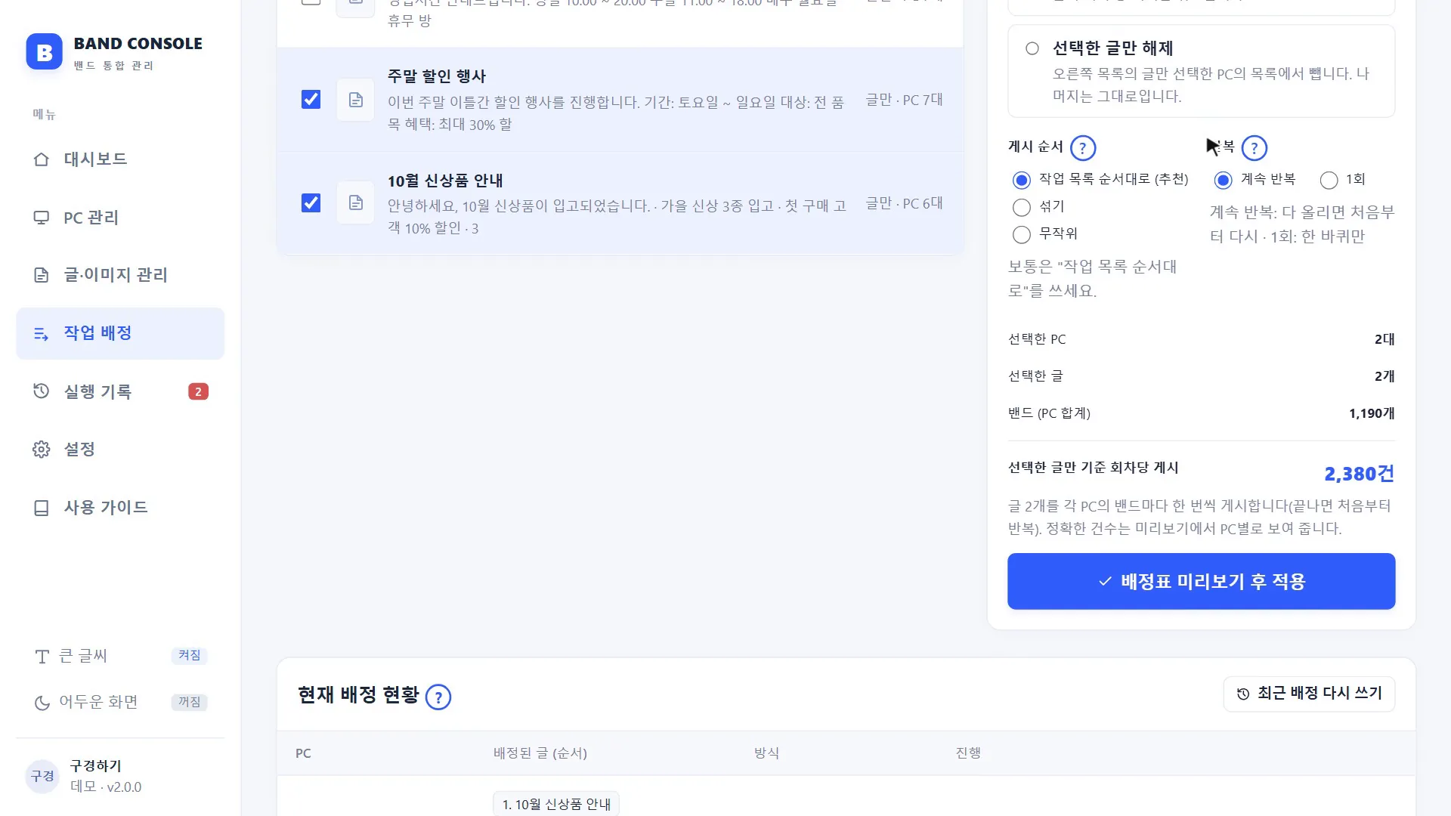This screenshot has height=816, width=1451.
Task: Click the list-arrow icon beside 작업 배정
Action: 42,333
